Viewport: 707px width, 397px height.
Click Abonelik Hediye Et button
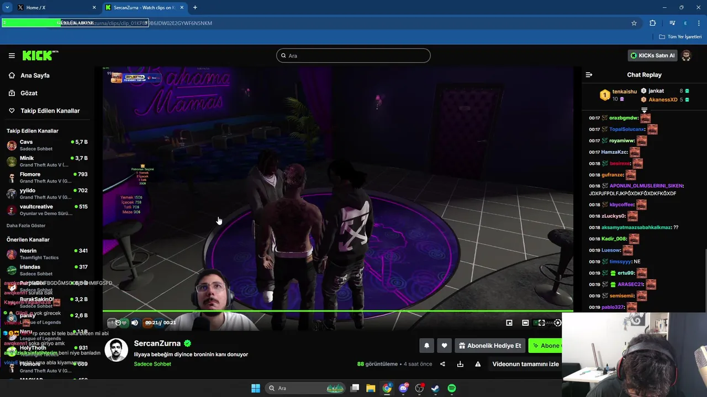(489, 346)
